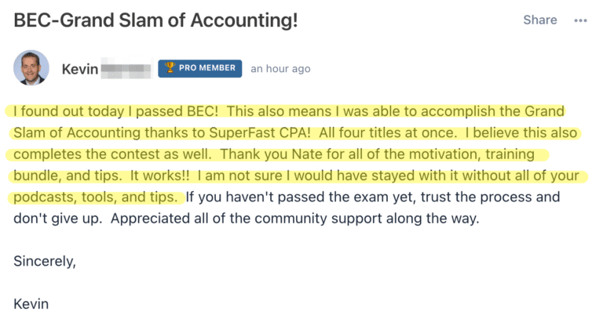
Task: Click 'All four titles at once.' text
Action: coord(388,132)
